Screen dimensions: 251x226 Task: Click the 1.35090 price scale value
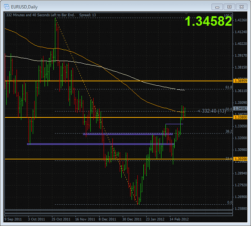click(x=241, y=103)
